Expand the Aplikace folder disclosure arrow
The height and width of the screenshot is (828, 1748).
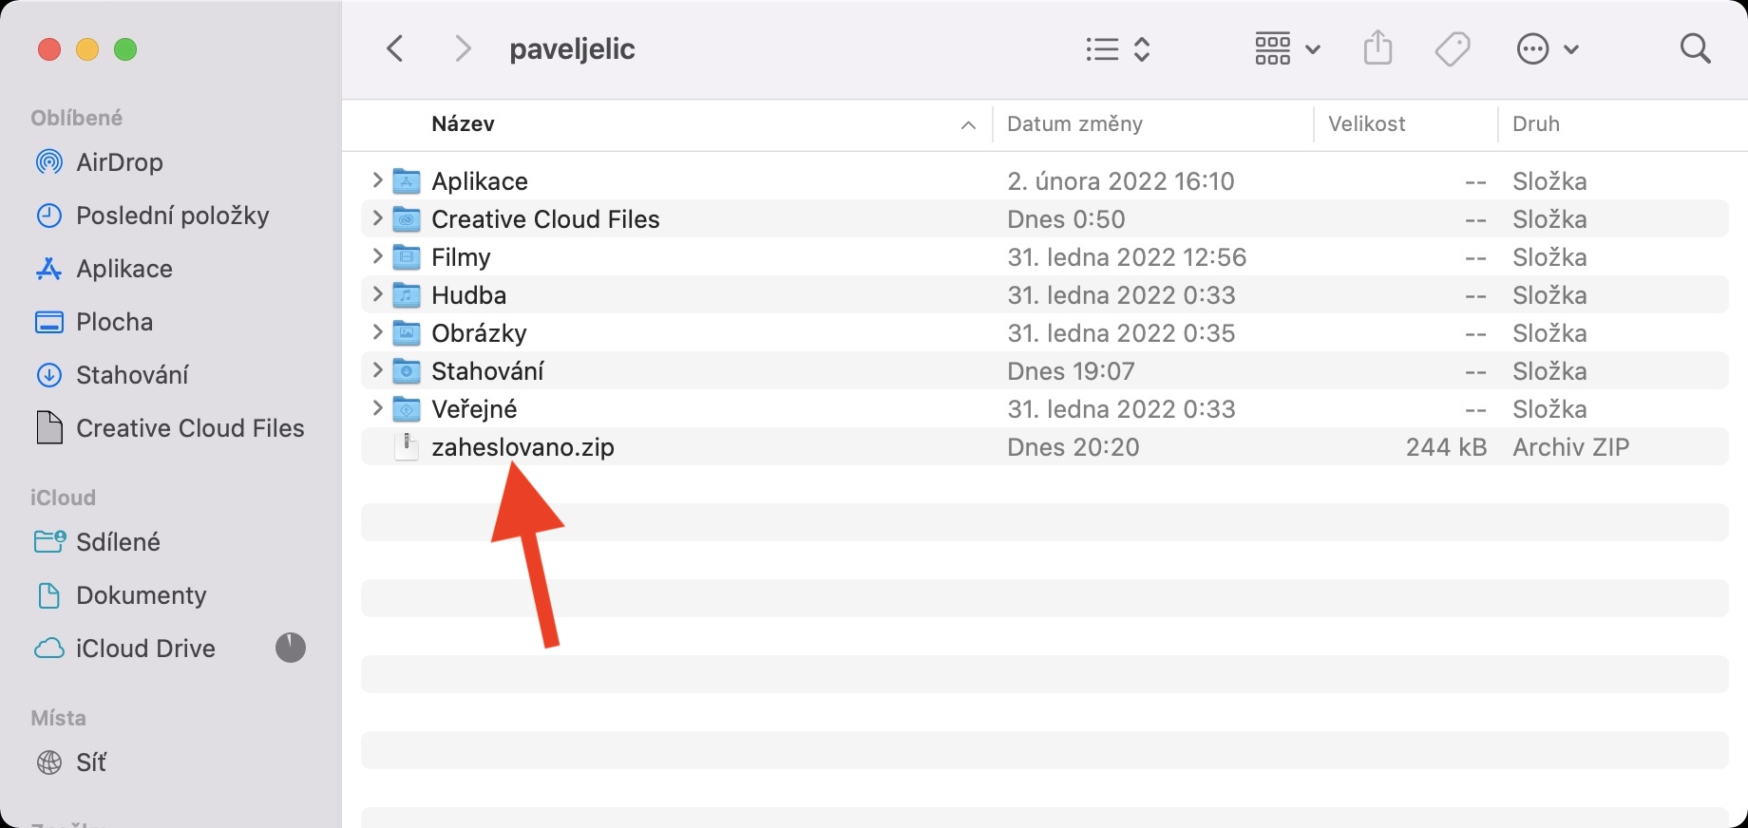coord(377,180)
